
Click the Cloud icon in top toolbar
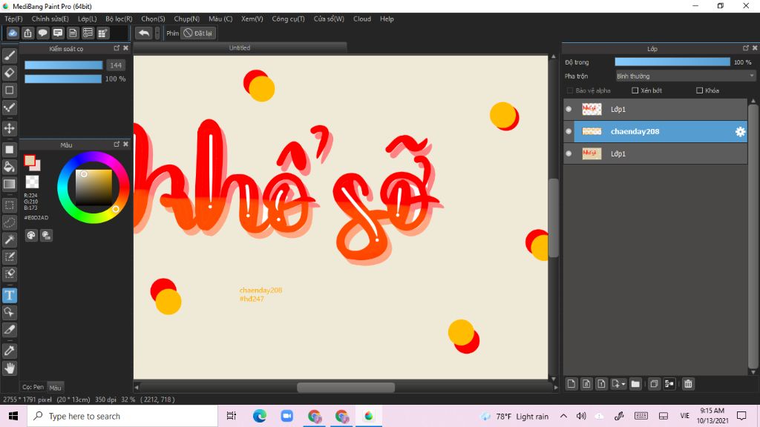pyautogui.click(x=13, y=33)
